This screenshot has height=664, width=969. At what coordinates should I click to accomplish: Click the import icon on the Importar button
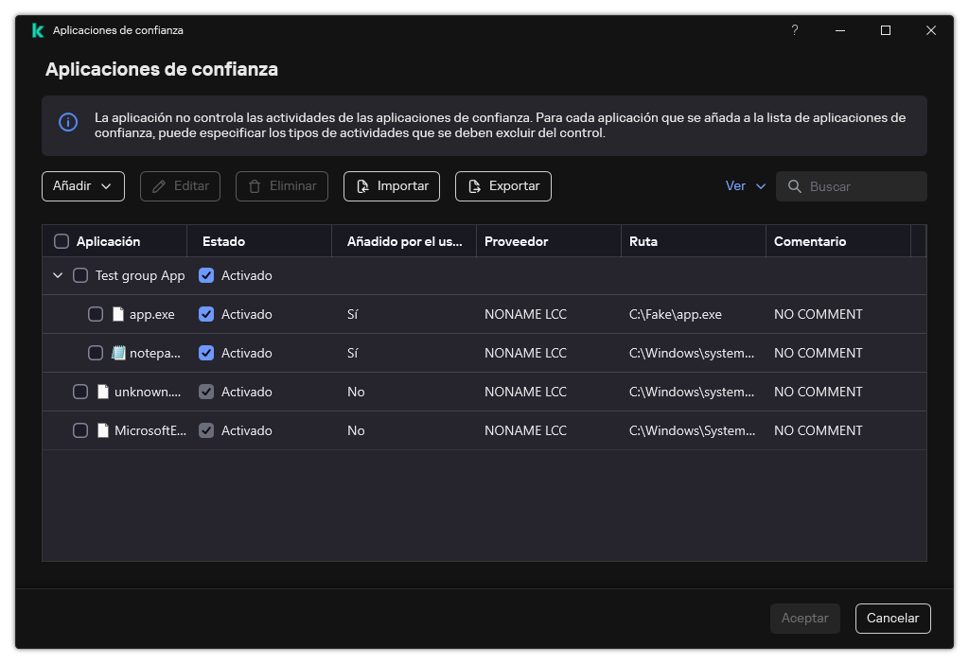point(362,186)
